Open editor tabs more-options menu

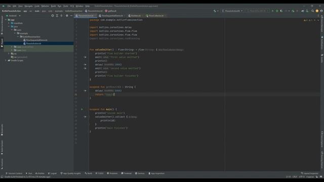point(318,16)
